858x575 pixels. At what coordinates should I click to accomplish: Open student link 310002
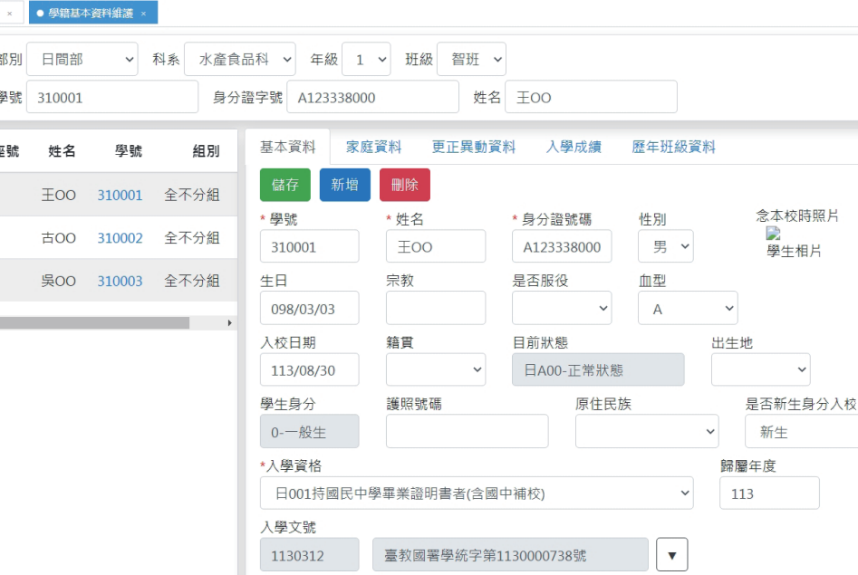click(120, 238)
